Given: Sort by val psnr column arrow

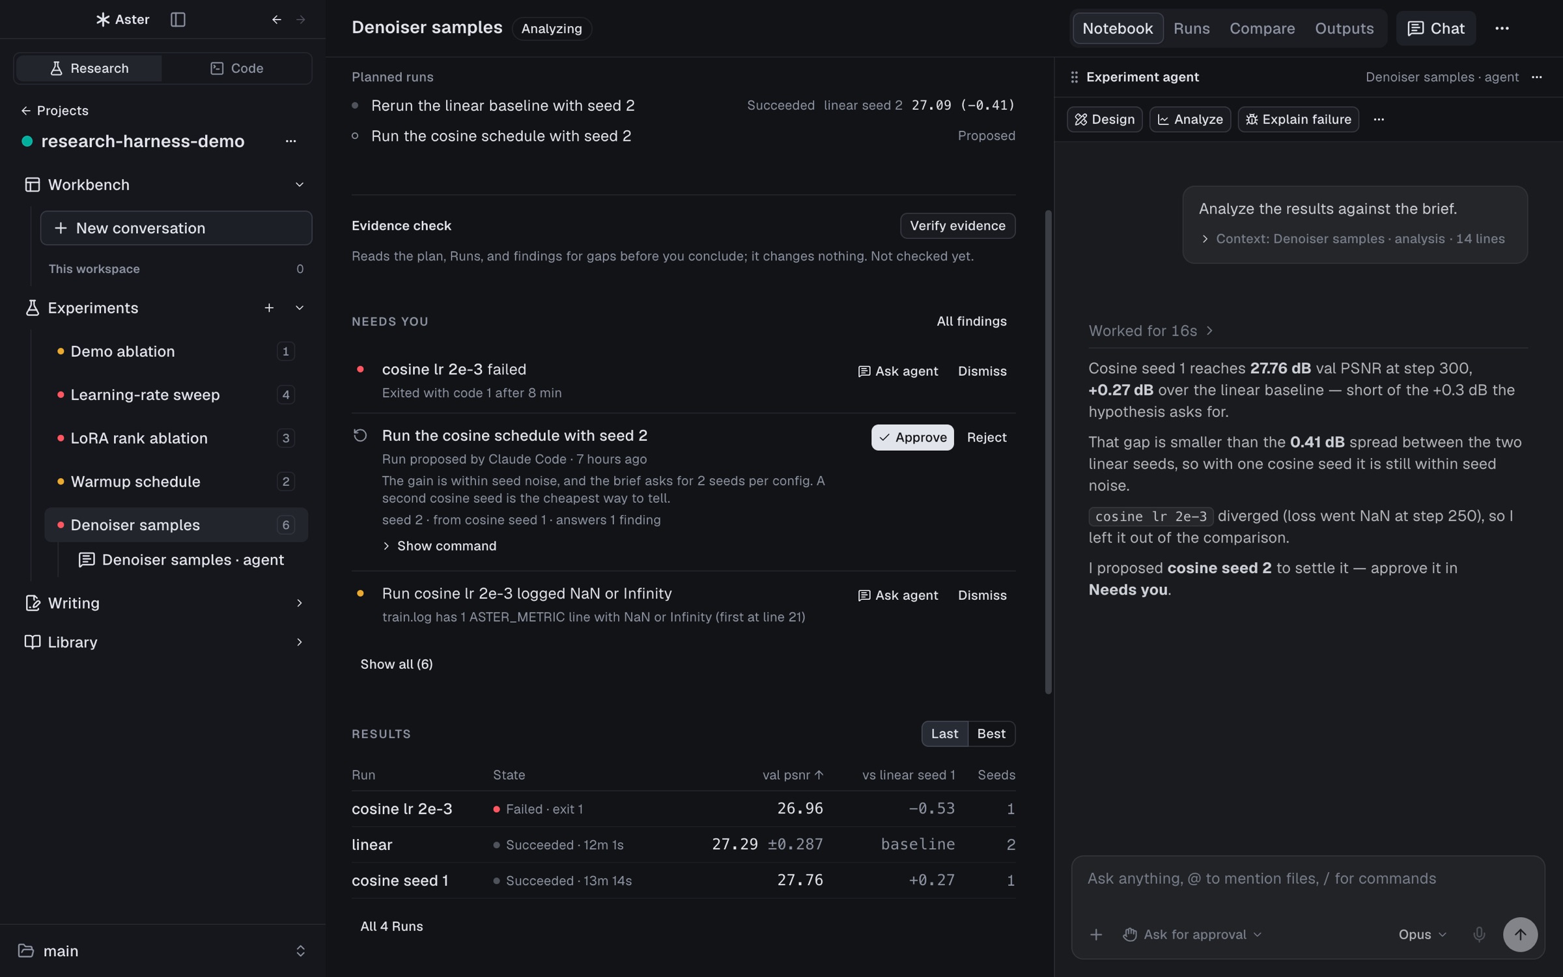Looking at the screenshot, I should coord(819,775).
